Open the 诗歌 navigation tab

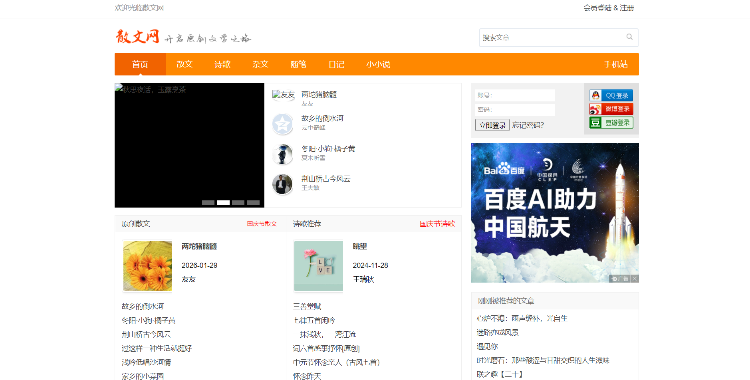pos(222,64)
